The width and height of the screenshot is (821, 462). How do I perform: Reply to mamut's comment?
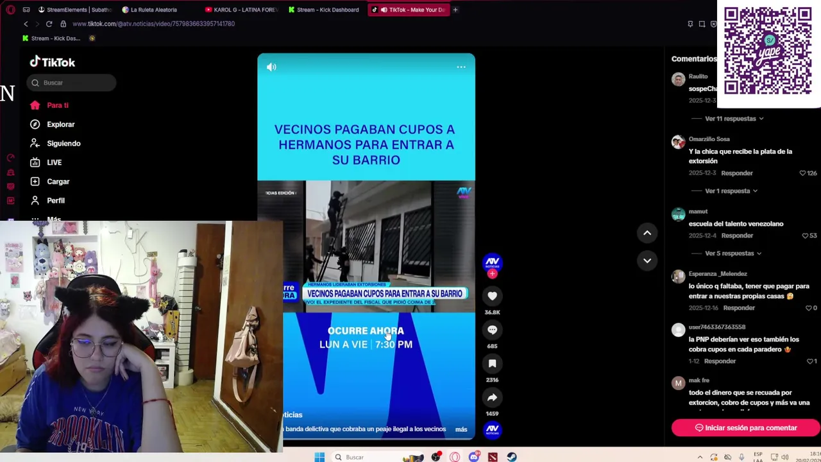point(737,235)
